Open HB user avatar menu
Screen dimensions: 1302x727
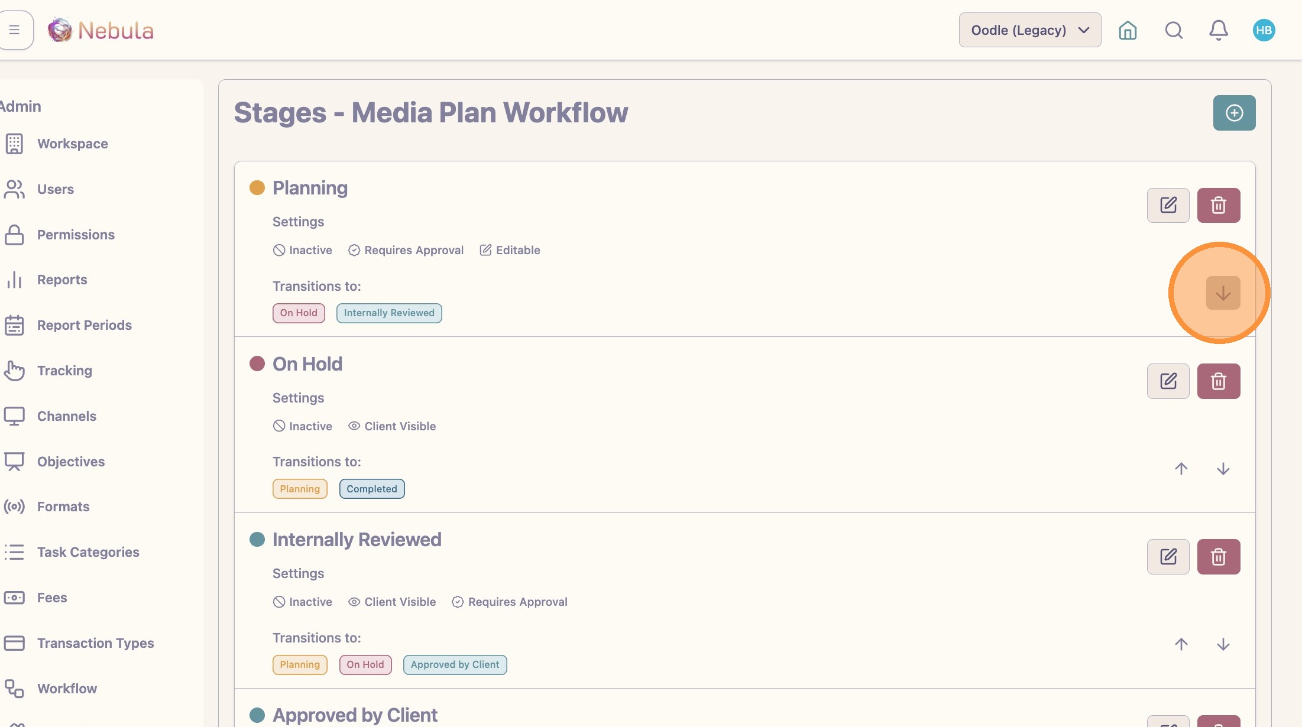click(x=1264, y=30)
